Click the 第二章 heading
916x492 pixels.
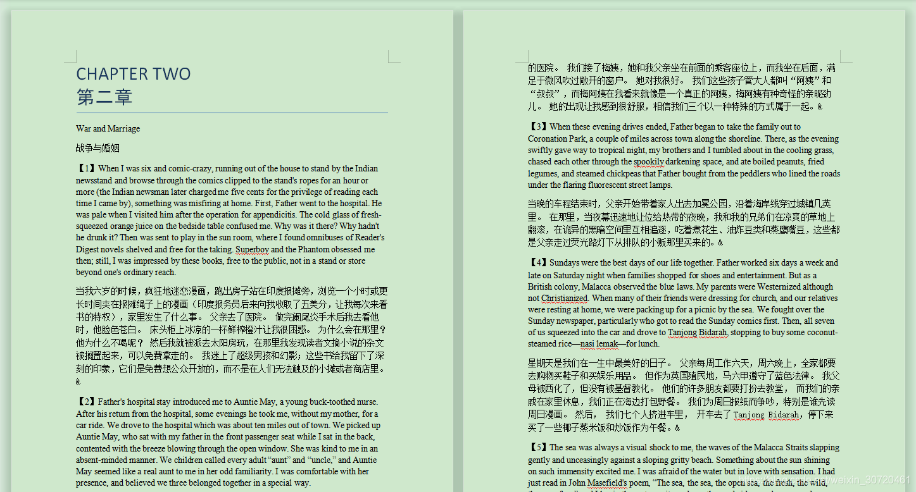[x=104, y=97]
